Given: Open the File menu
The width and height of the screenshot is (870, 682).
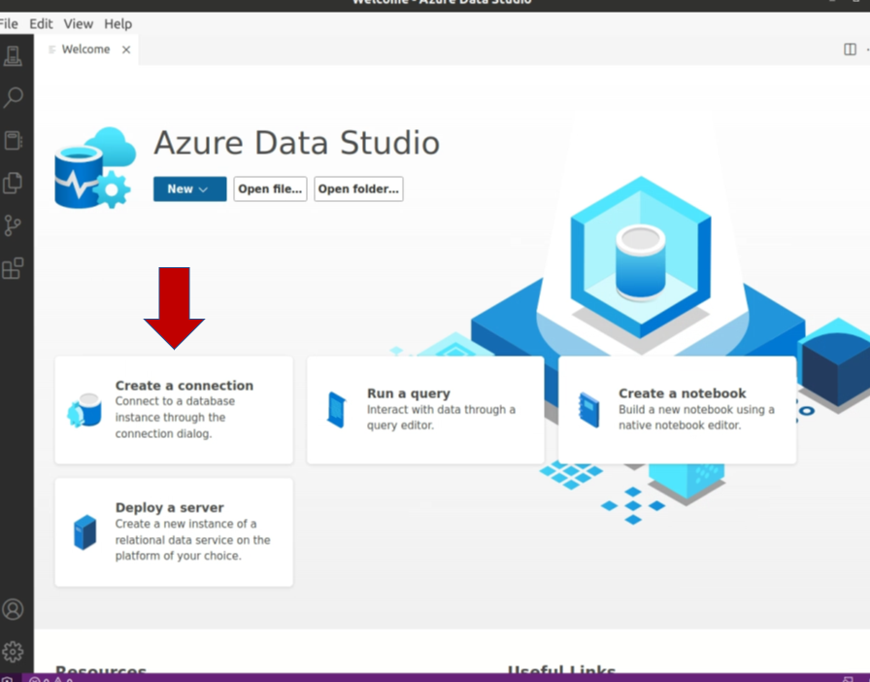Looking at the screenshot, I should coord(8,24).
